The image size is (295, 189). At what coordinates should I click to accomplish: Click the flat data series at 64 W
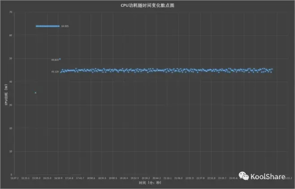coord(47,26)
